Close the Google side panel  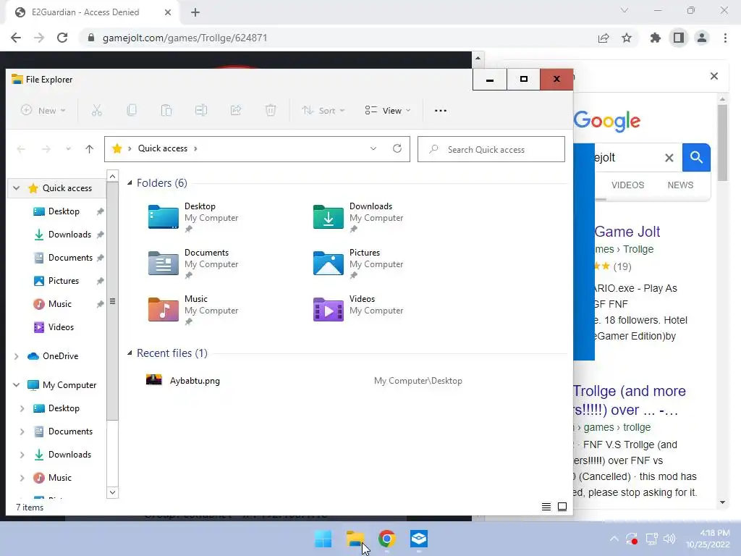tap(714, 76)
